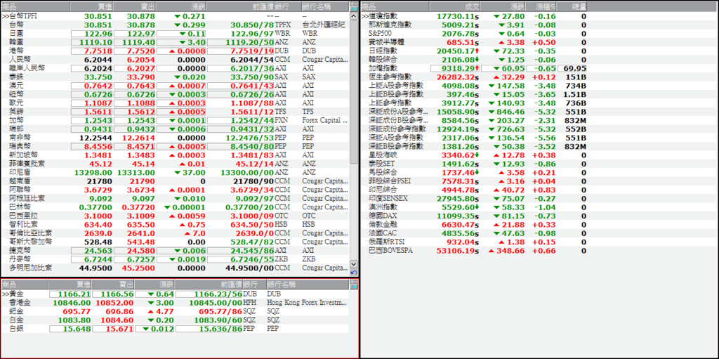Select the 離岸人民幣 row
This screenshot has width=719, height=359.
click(175, 68)
